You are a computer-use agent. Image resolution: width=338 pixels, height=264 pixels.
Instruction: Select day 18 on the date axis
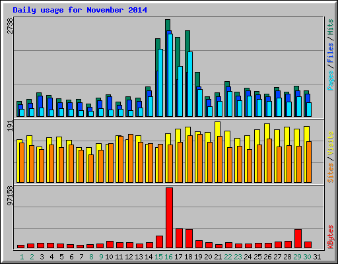188,257
